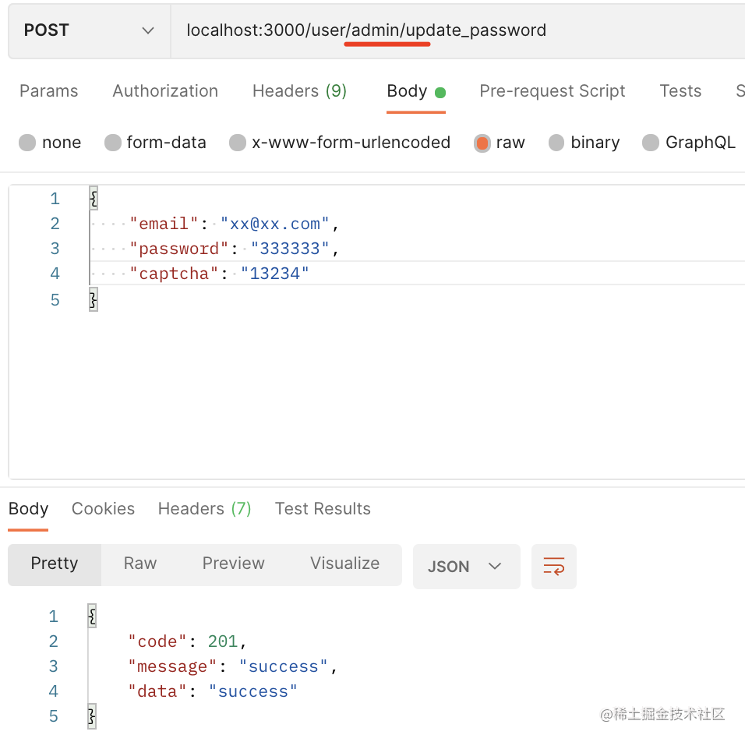Show the response Cookies tab
The image size is (745, 742).
pos(103,509)
